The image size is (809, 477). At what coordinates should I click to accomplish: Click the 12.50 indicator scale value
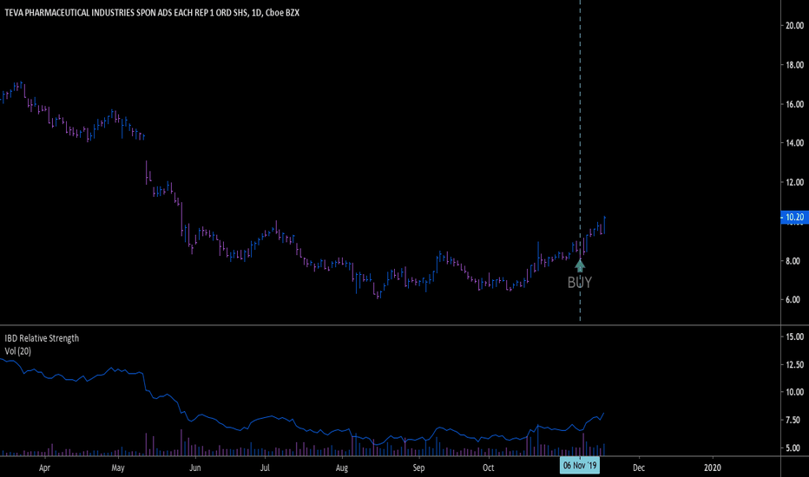[794, 364]
